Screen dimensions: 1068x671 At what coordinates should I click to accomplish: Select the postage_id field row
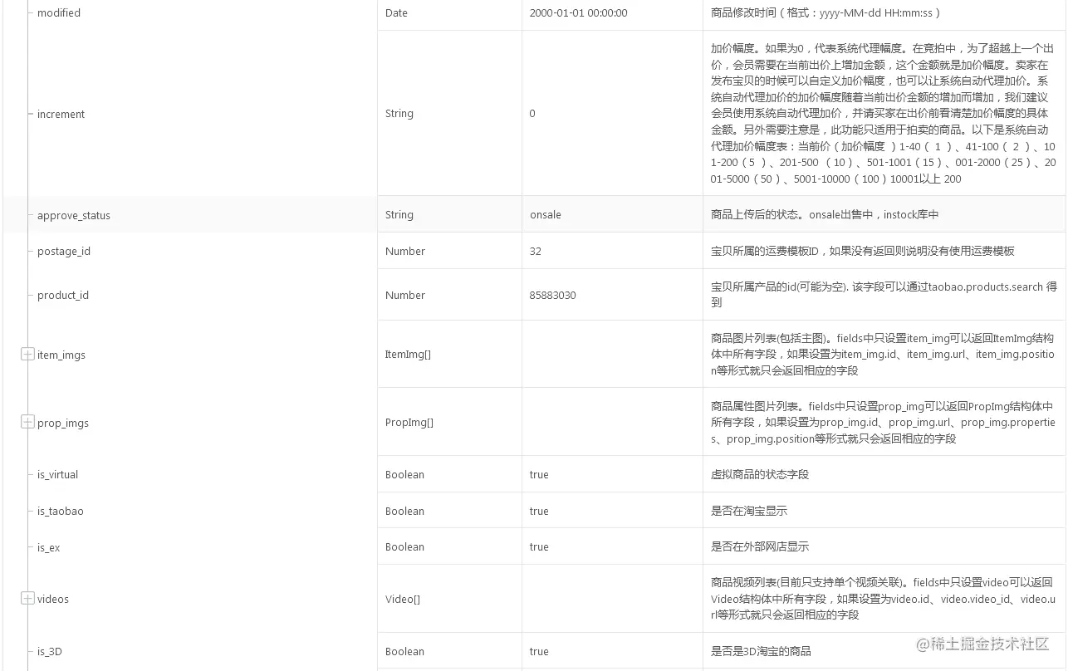(x=61, y=251)
